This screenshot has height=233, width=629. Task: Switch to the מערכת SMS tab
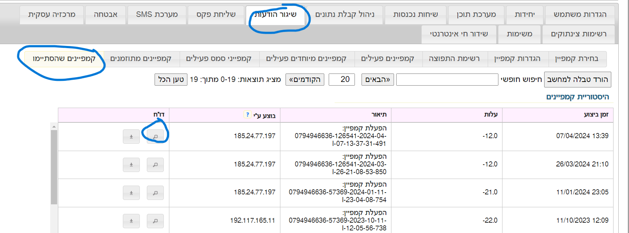click(157, 15)
